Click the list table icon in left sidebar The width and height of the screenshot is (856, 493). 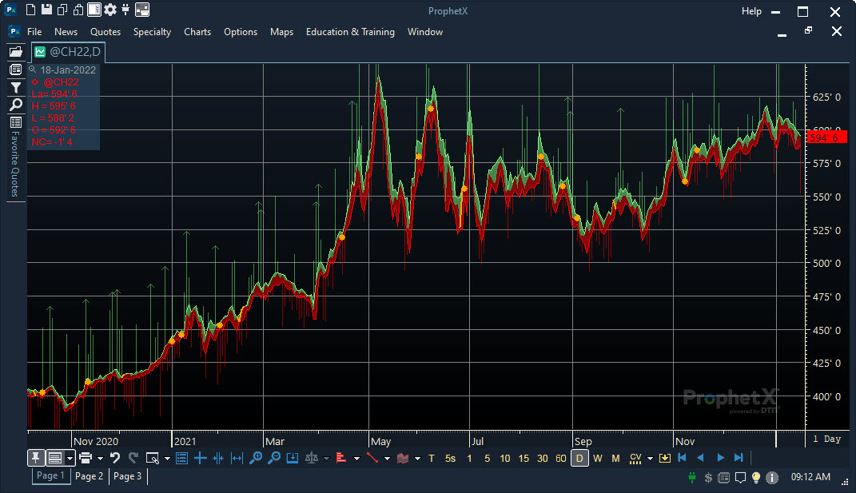pyautogui.click(x=16, y=122)
